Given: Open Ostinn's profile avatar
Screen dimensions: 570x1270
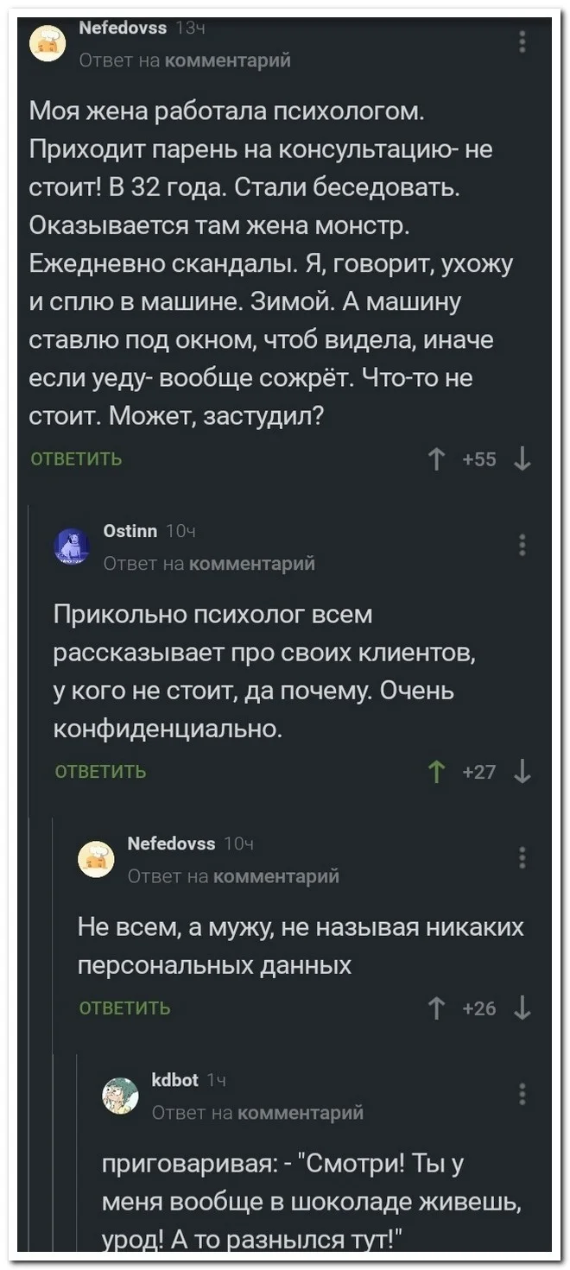Looking at the screenshot, I should tap(72, 546).
